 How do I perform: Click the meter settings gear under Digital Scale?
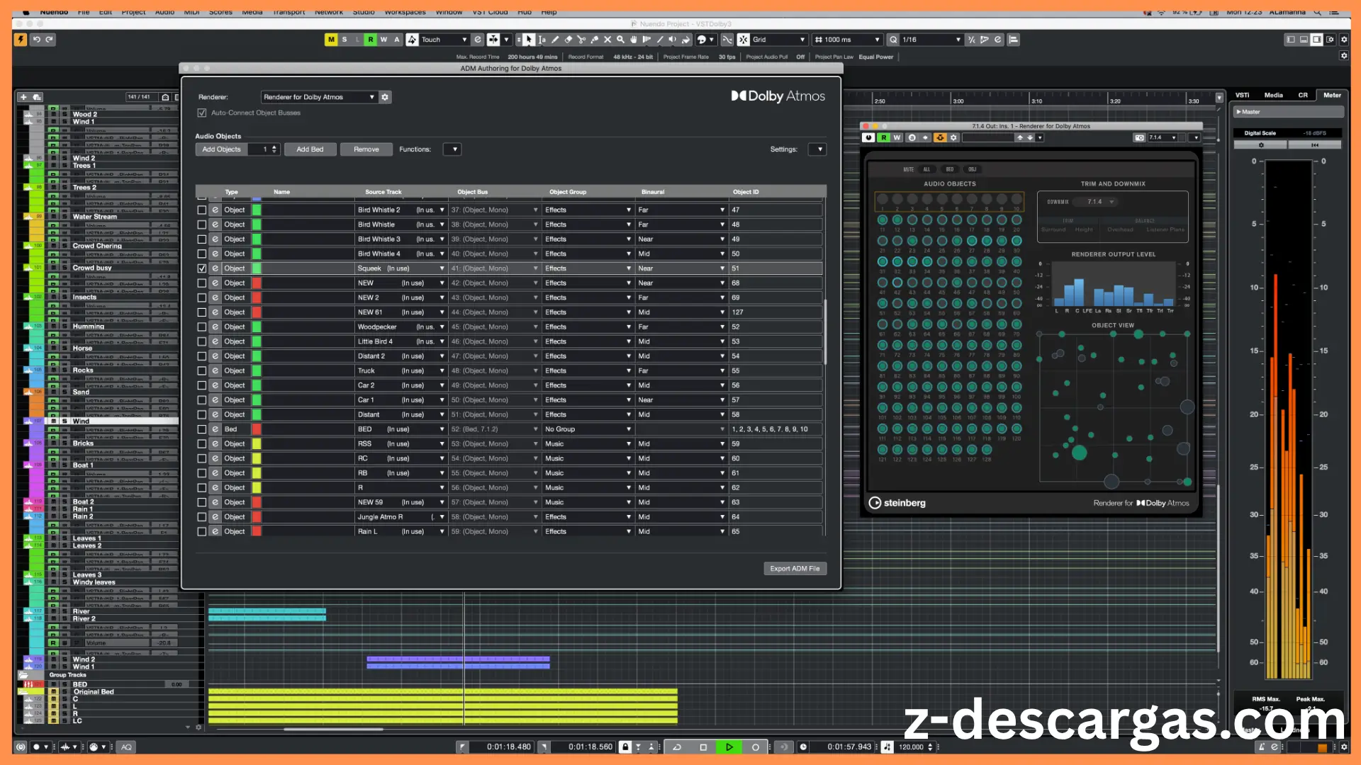(1261, 145)
